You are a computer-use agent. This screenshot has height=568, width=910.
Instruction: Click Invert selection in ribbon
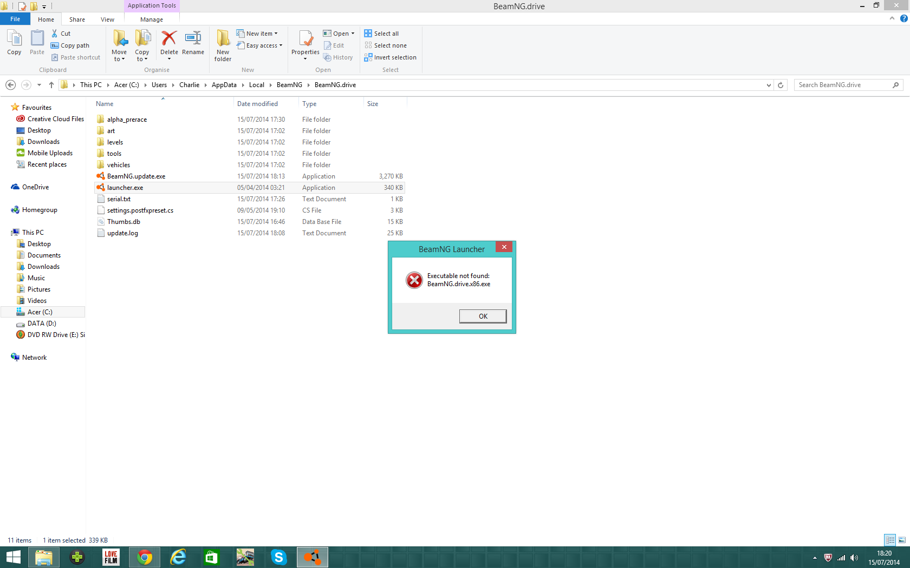pos(390,57)
